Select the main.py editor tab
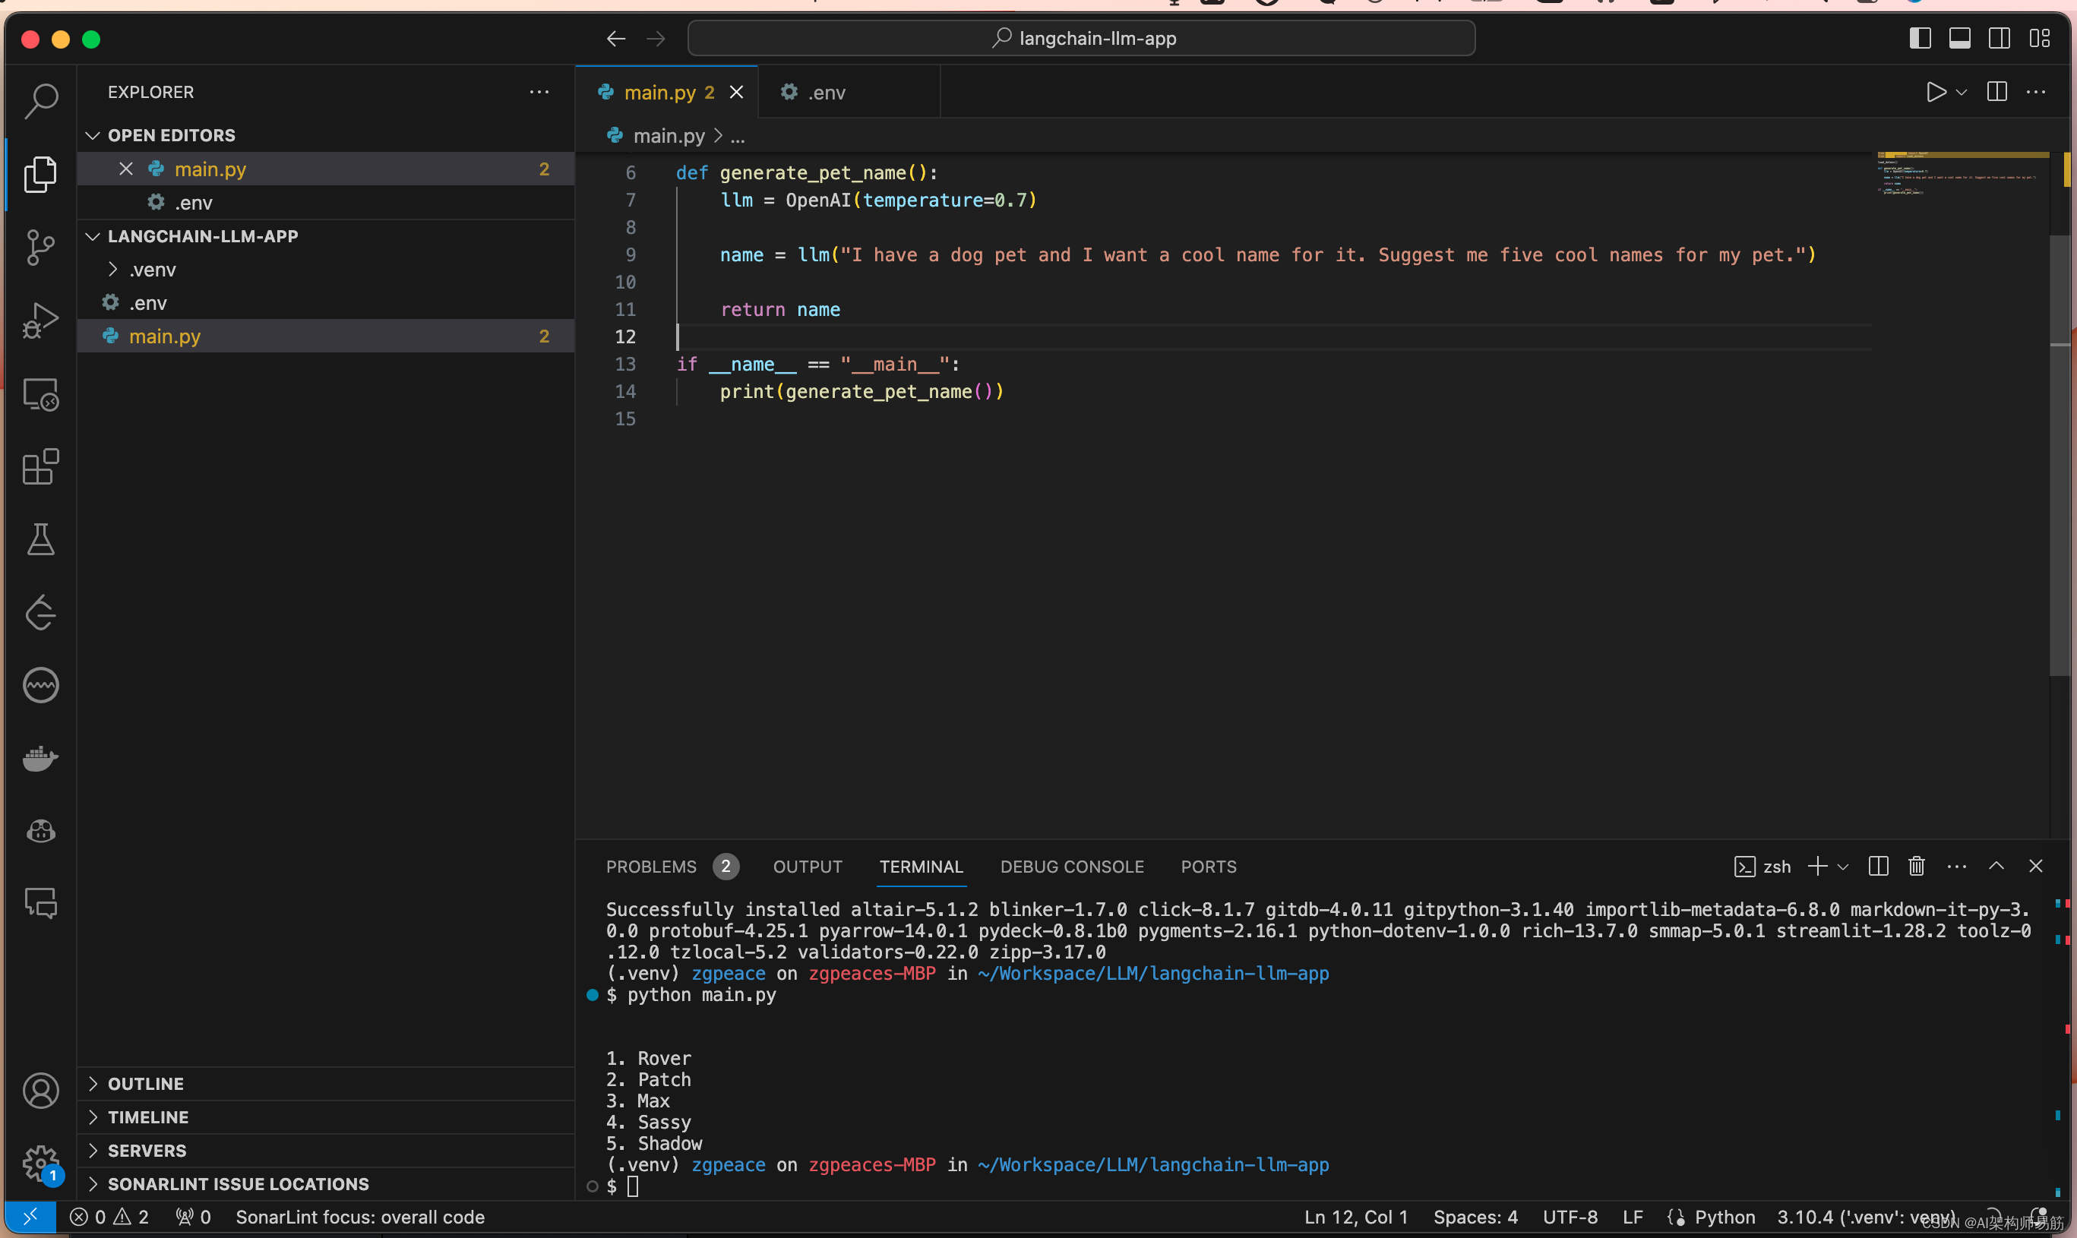The image size is (2077, 1238). tap(667, 92)
